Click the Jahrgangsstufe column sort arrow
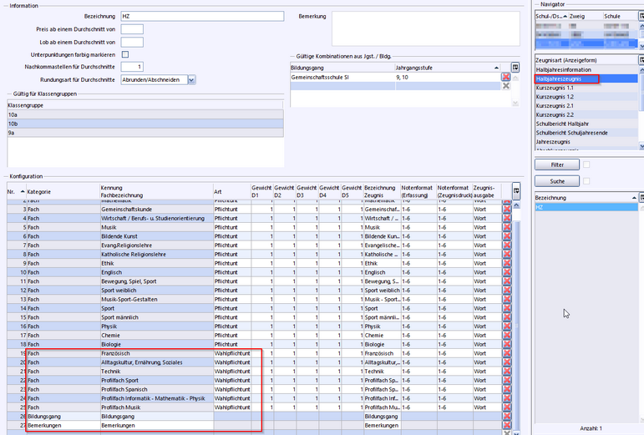The width and height of the screenshot is (644, 435). click(496, 67)
